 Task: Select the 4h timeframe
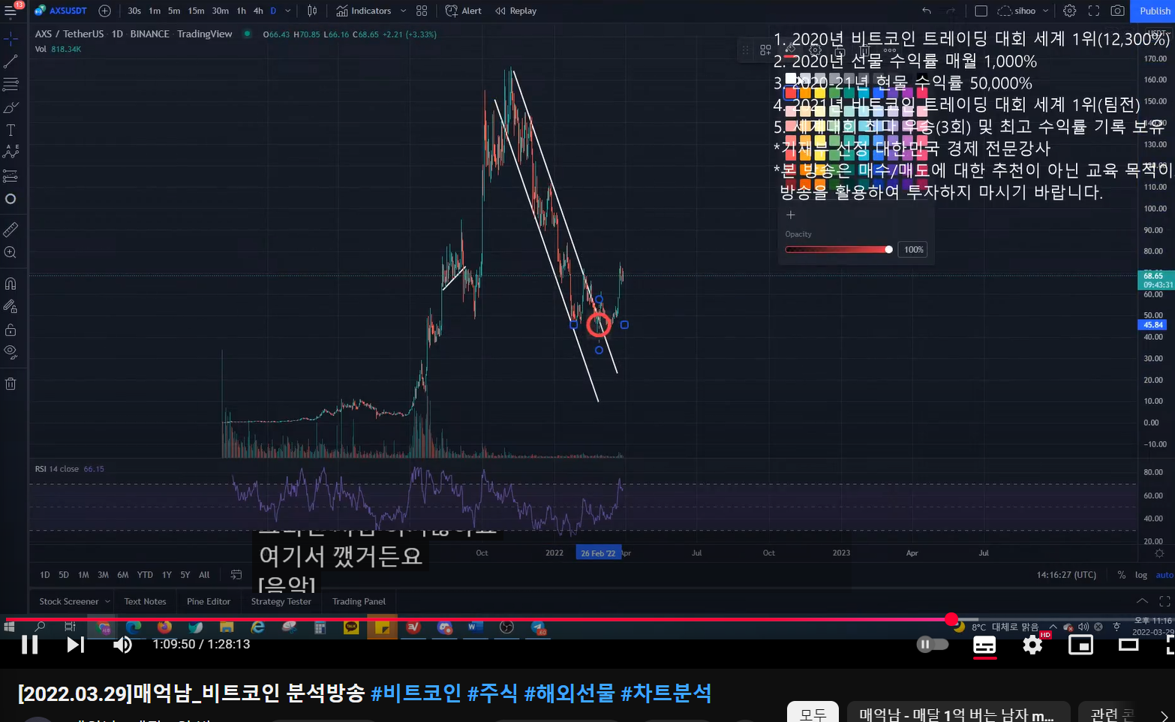pos(258,11)
